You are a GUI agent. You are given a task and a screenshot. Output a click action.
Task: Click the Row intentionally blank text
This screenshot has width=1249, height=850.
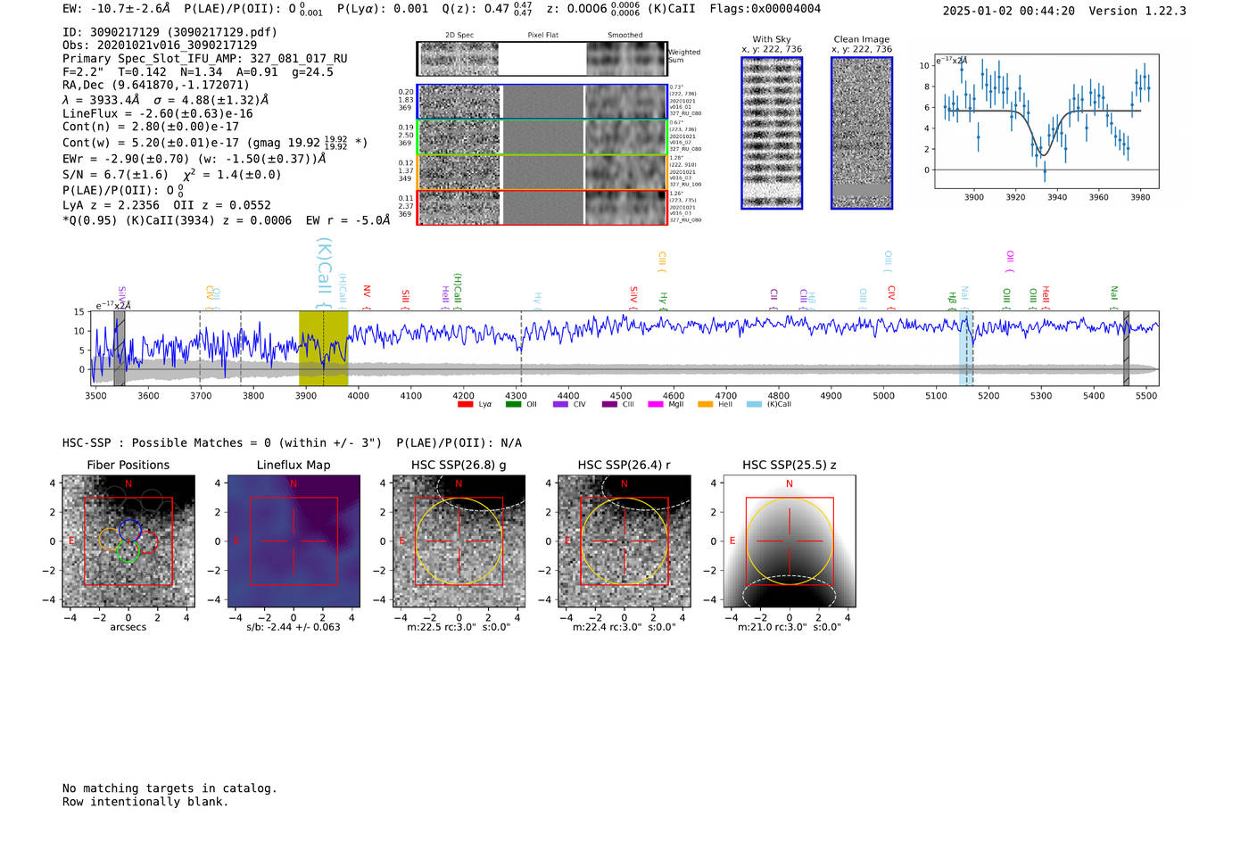pos(145,802)
